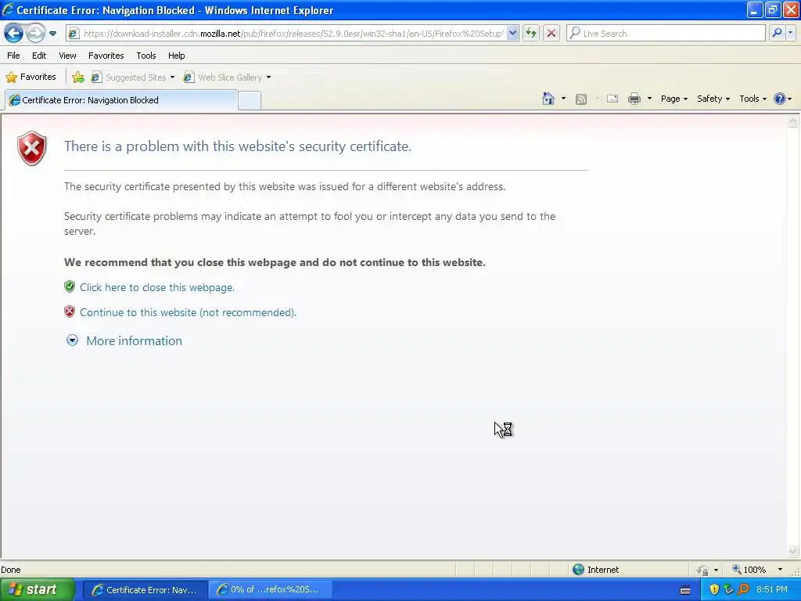
Task: Open Web Slice Gallery dropdown
Action: (269, 77)
